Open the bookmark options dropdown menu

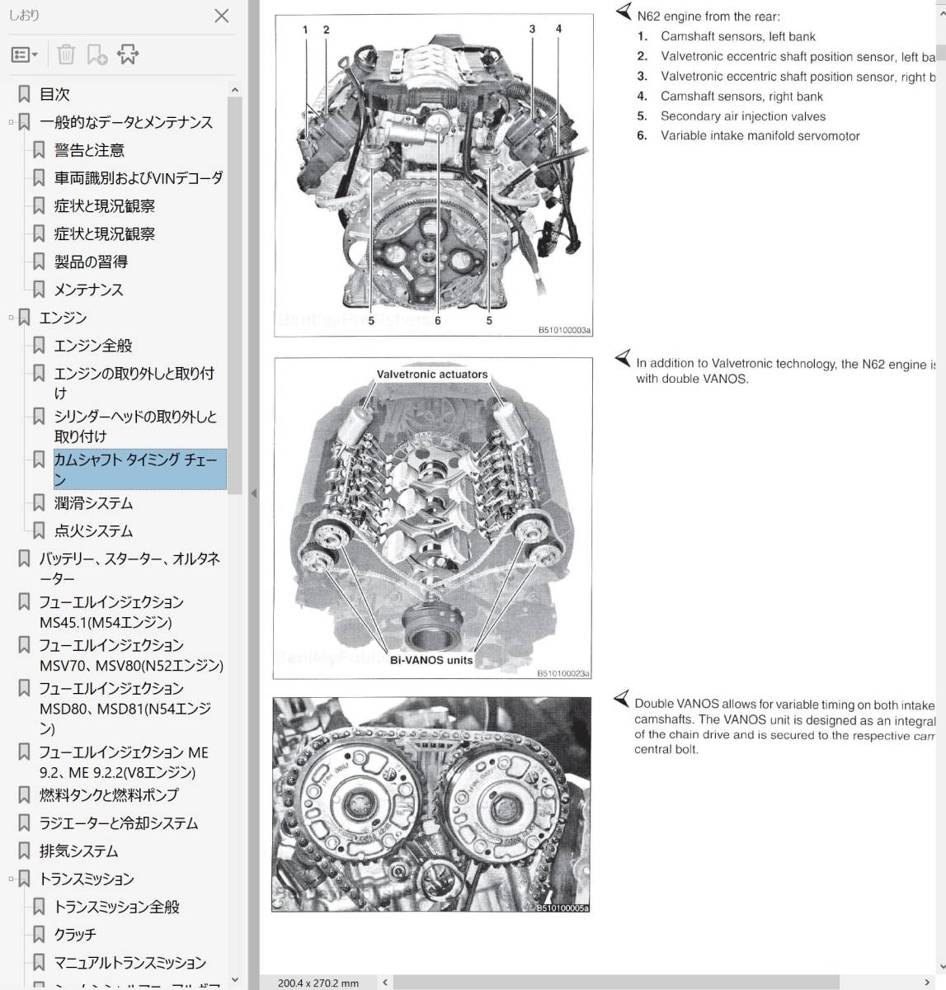[x=24, y=54]
